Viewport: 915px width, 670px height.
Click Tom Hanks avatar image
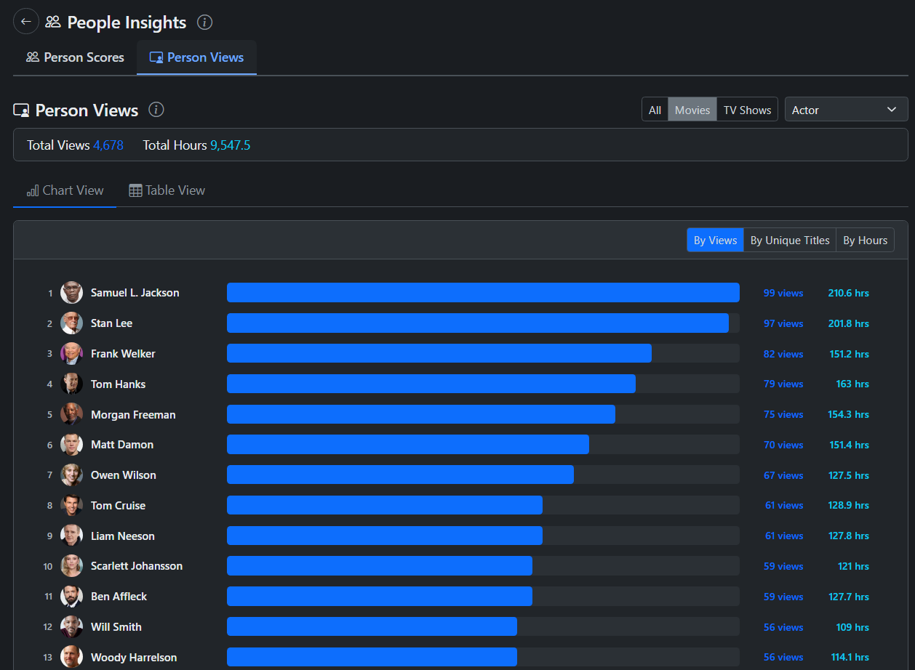coord(71,384)
